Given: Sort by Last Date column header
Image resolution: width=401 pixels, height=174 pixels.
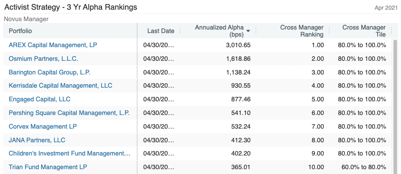Looking at the screenshot, I should pos(161,31).
